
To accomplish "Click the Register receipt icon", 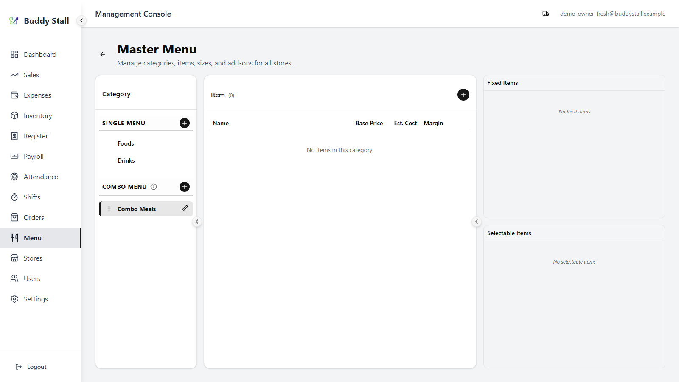I will (x=14, y=136).
